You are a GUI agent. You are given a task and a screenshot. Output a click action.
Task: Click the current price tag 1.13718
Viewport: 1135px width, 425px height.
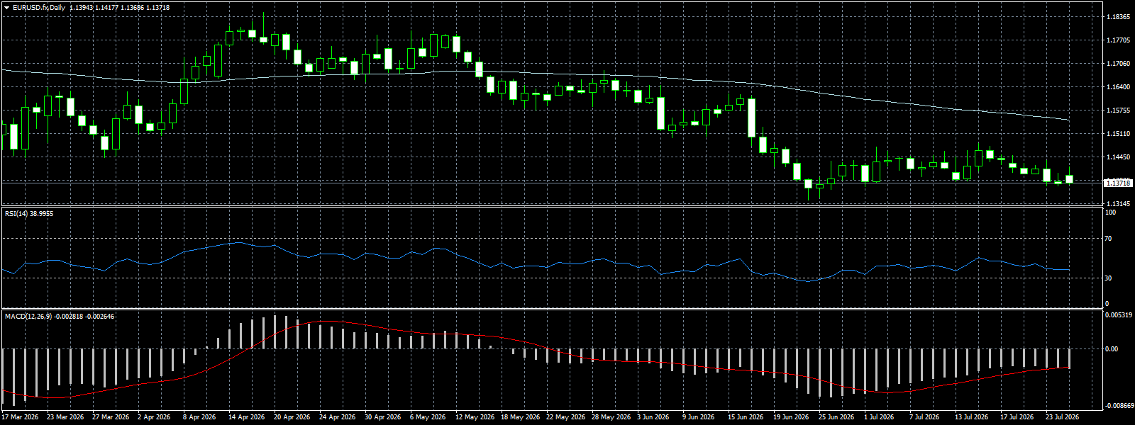pyautogui.click(x=1118, y=183)
